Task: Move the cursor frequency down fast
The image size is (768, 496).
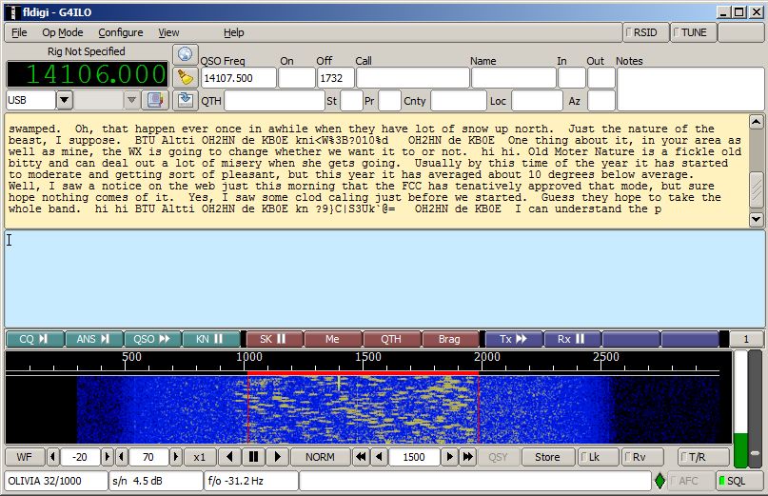Action: [x=361, y=457]
